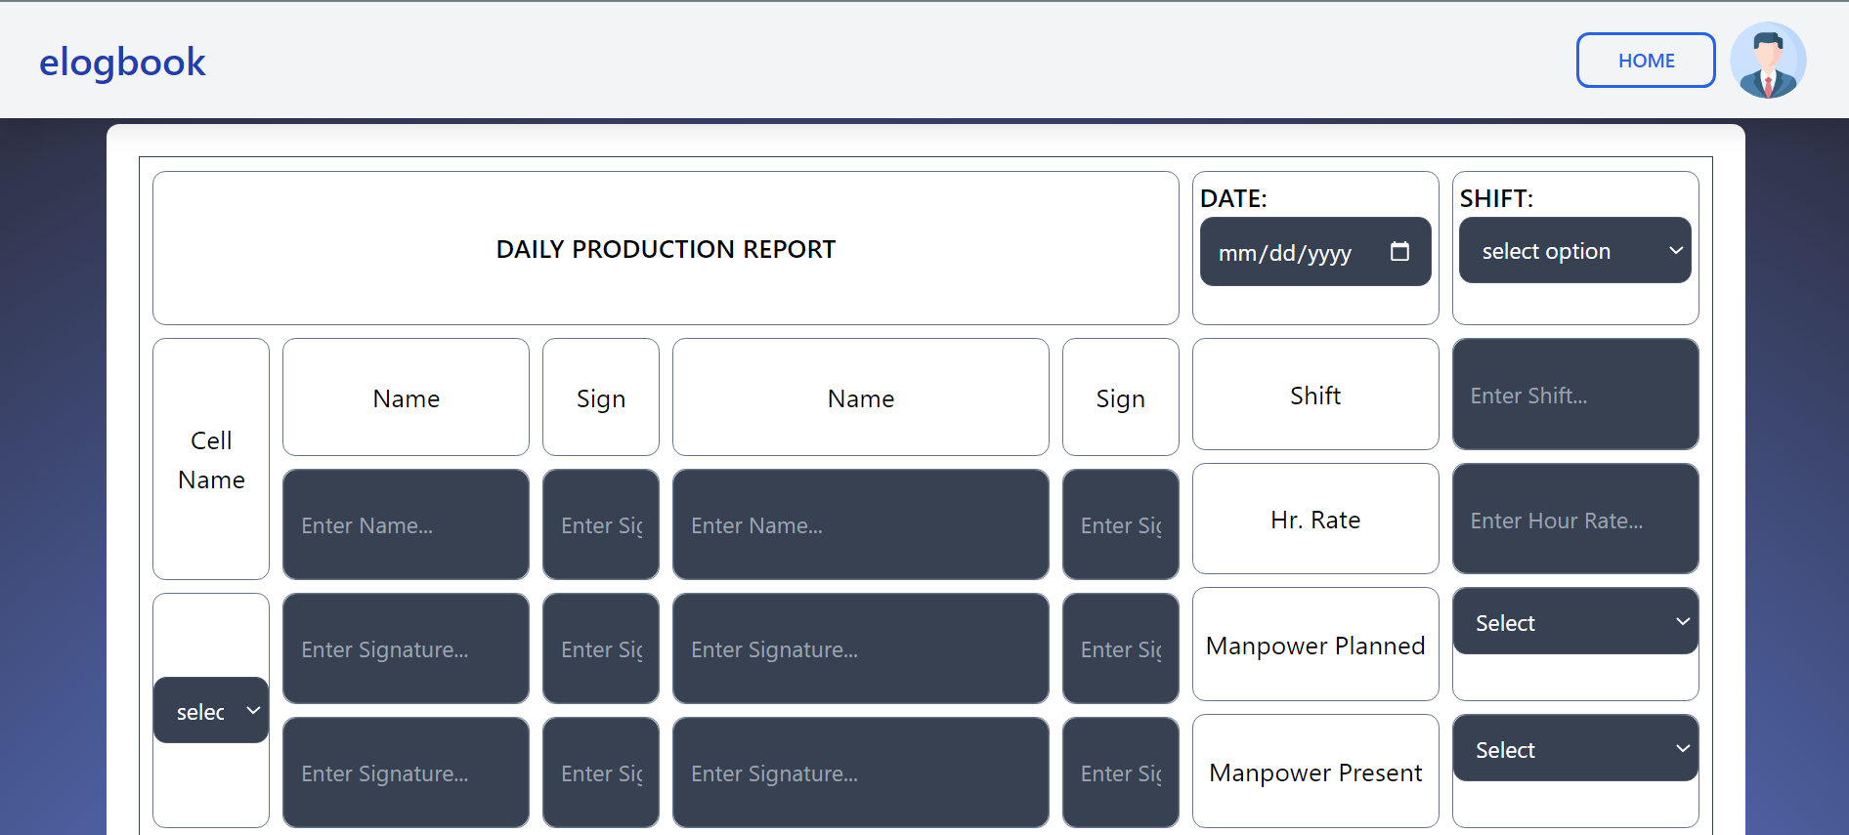
Task: Focus the Enter Hour Rate field
Action: pos(1575,520)
